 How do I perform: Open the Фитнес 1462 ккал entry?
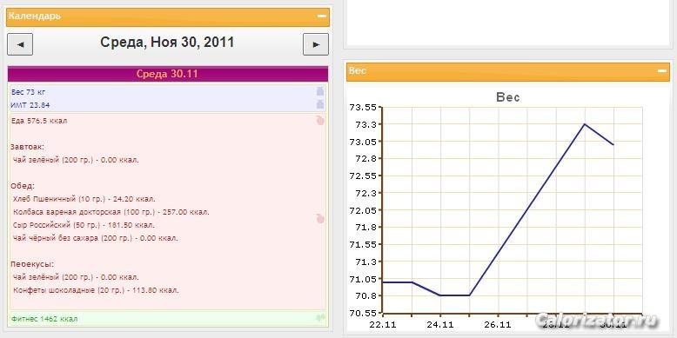click(45, 319)
